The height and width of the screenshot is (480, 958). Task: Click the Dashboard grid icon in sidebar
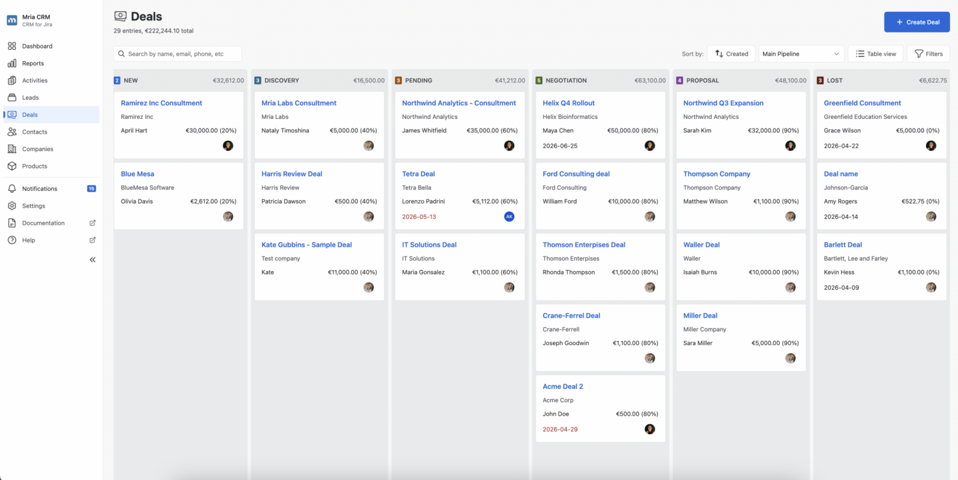[12, 47]
